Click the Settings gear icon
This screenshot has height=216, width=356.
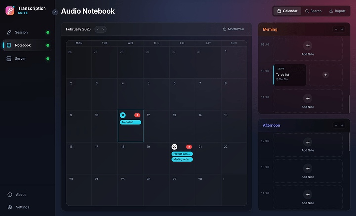coord(10,207)
